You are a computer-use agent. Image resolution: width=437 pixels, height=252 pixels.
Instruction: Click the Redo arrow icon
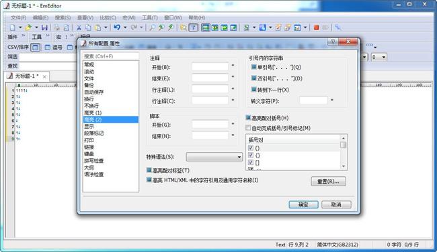click(x=134, y=27)
